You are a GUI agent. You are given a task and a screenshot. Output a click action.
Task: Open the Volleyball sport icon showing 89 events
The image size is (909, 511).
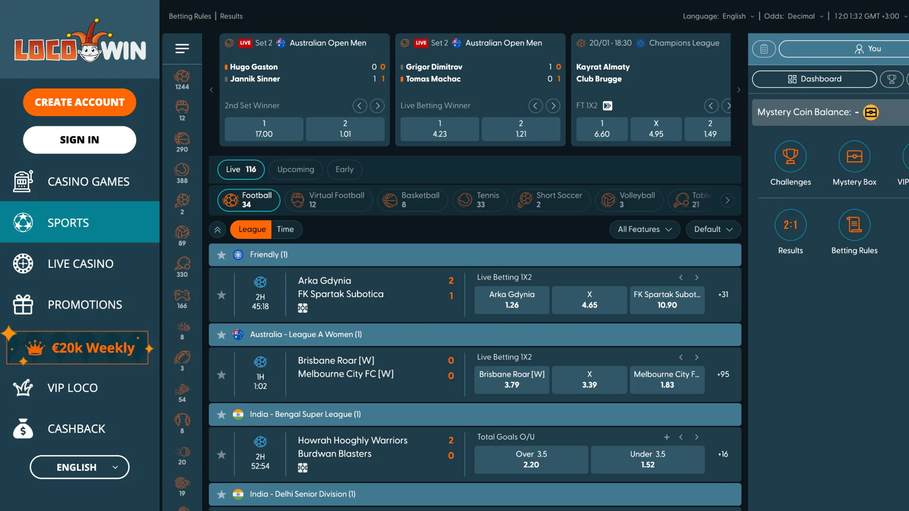coord(182,233)
